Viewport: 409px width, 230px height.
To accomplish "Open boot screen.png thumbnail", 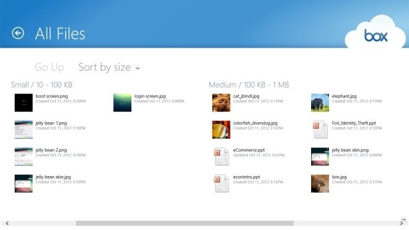I will coord(24,102).
